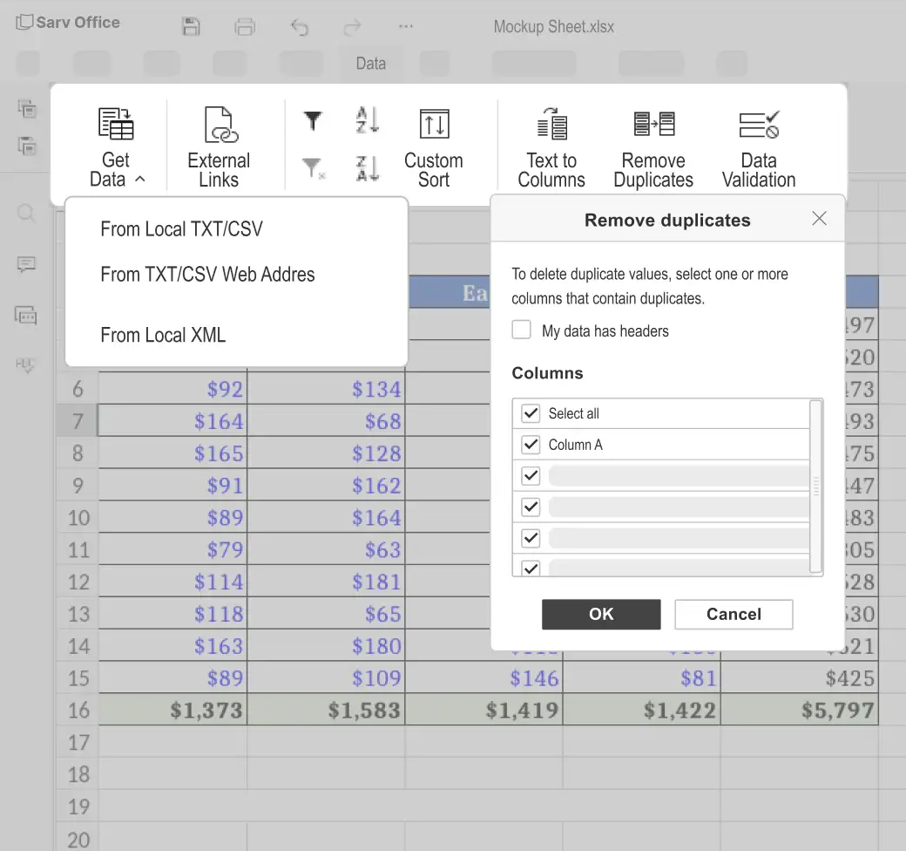Enable 'My data has headers'
906x851 pixels.
pyautogui.click(x=521, y=330)
